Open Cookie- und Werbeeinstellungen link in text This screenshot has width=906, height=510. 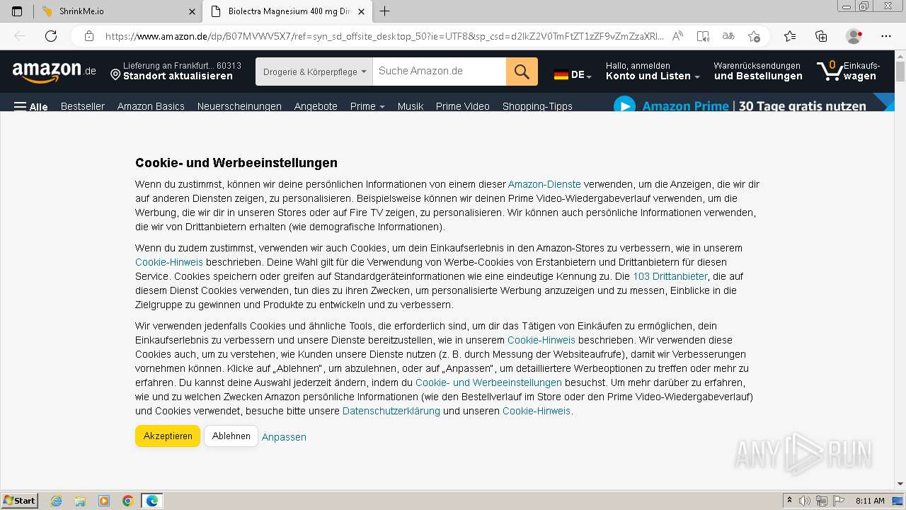(488, 382)
